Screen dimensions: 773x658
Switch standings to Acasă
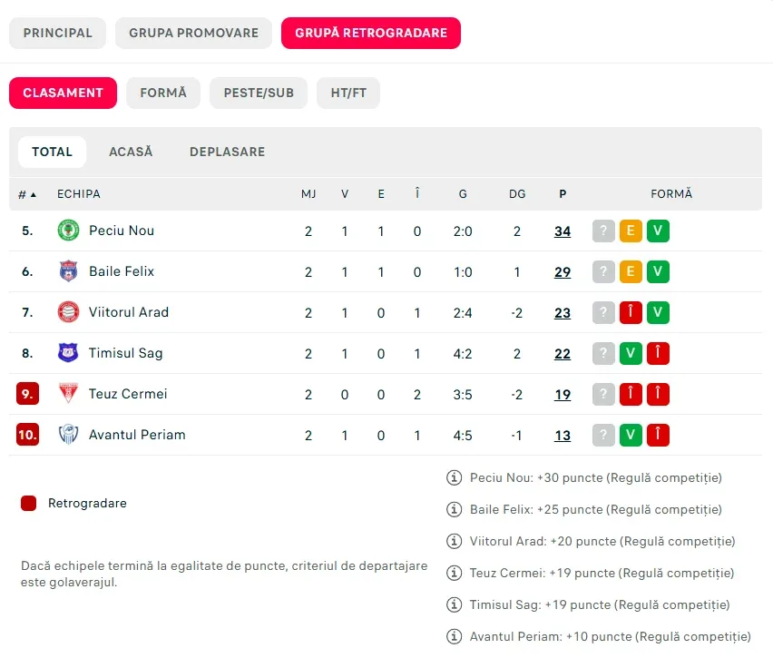(x=131, y=152)
